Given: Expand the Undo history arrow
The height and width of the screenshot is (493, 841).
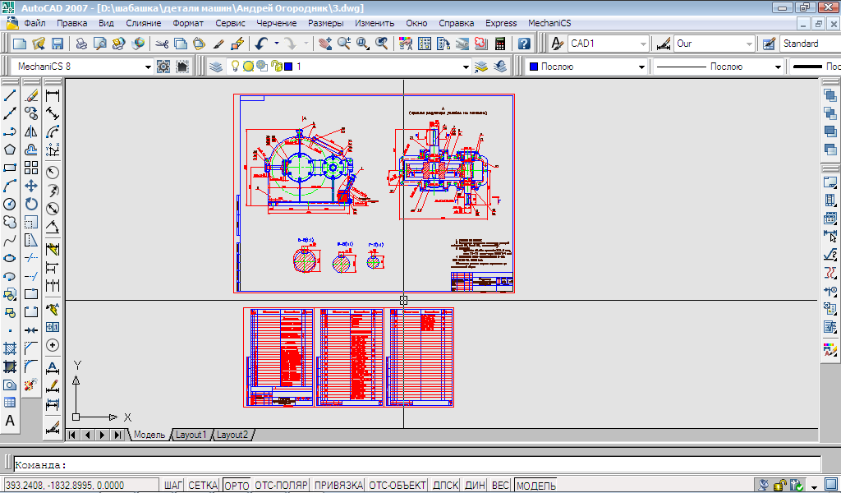Looking at the screenshot, I should (x=277, y=44).
